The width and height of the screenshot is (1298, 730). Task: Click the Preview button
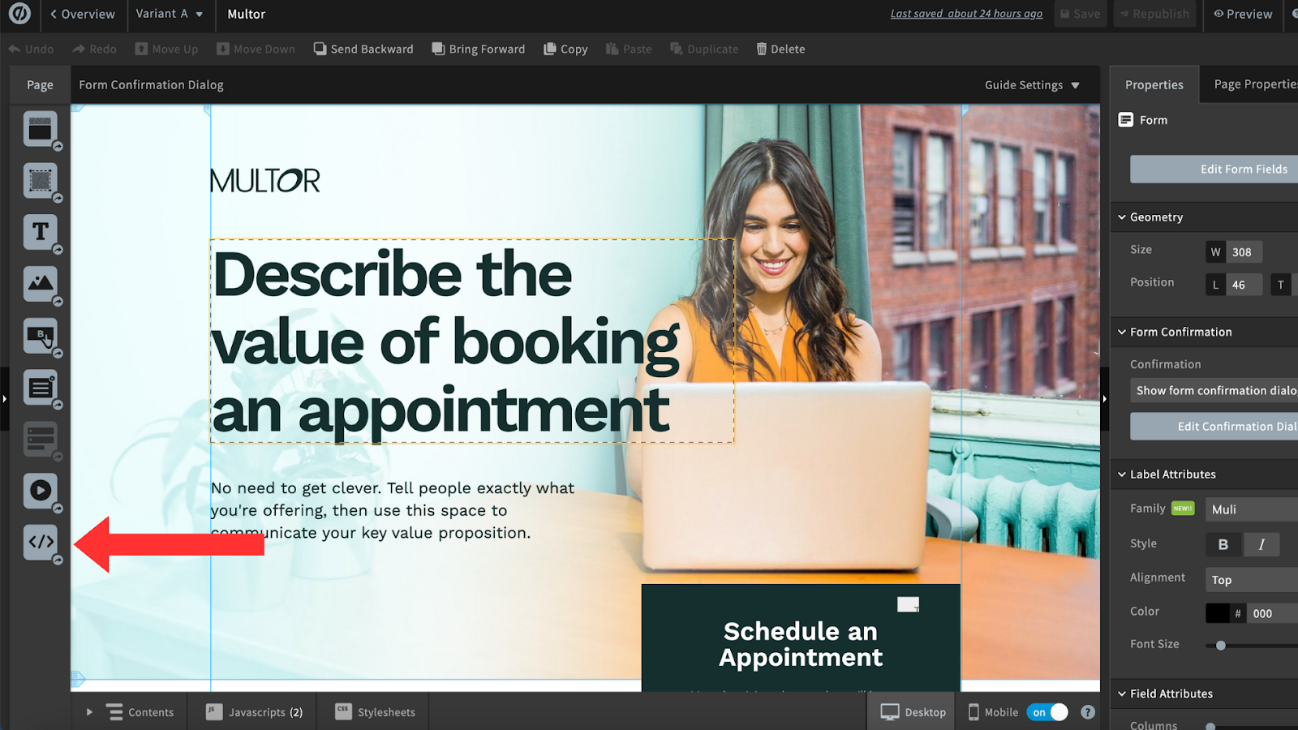click(x=1242, y=14)
